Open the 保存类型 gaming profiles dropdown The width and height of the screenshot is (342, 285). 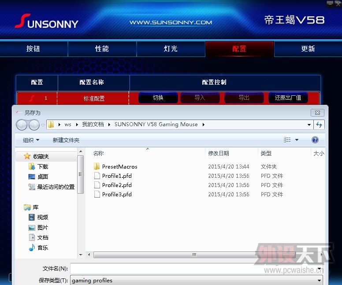click(196, 281)
